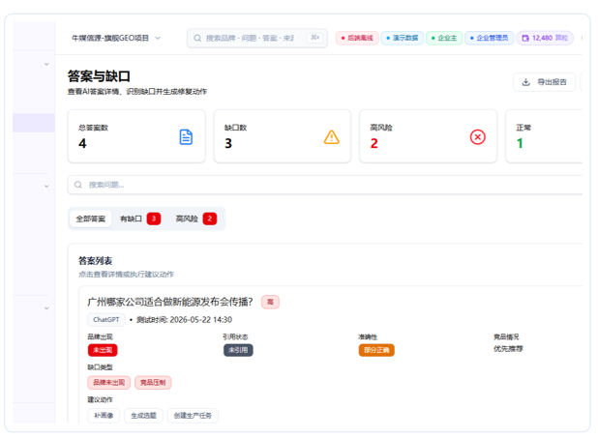The width and height of the screenshot is (598, 438).
Task: Click the magnifier icon in 搜索问题 field
Action: click(x=78, y=185)
